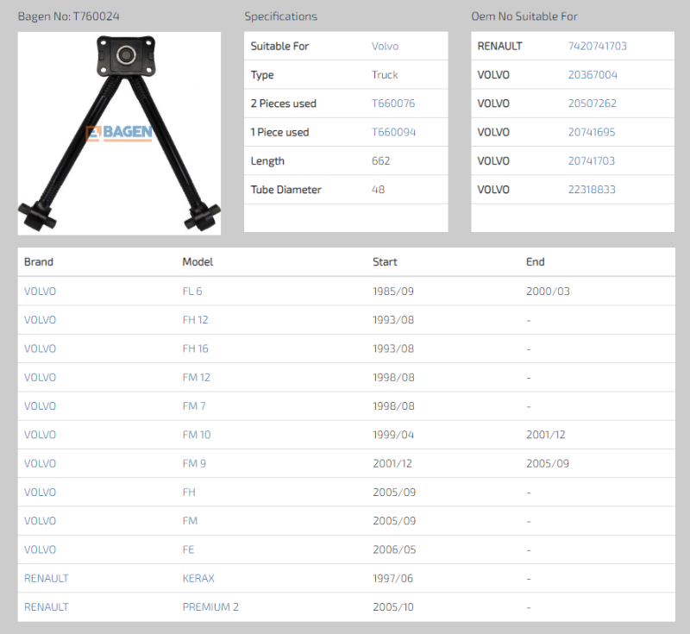This screenshot has width=690, height=634.
Task: Click end date 2005/09 in FM 9 row
Action: tap(548, 463)
